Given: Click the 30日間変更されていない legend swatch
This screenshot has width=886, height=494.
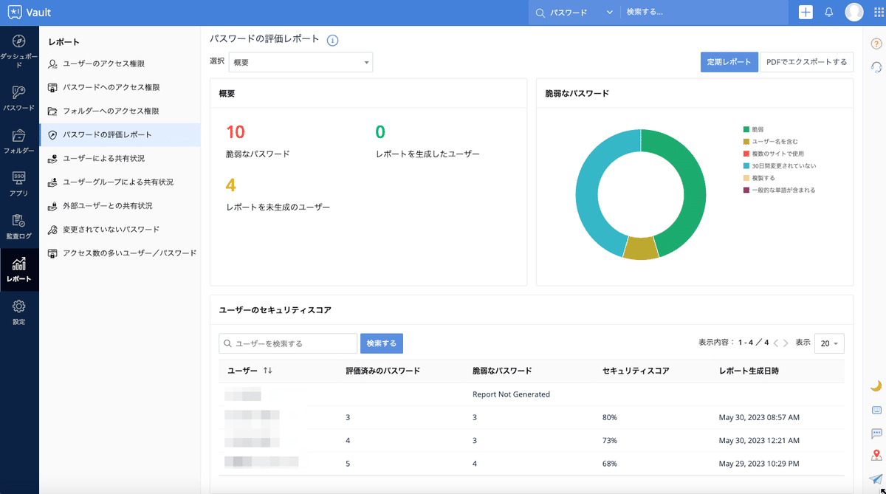Looking at the screenshot, I should [746, 165].
